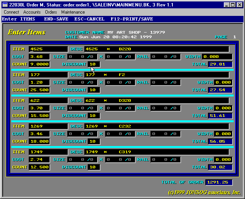The image size is (245, 199).
Task: Click the WIDTH field for item 622
Action: click(x=223, y=108)
